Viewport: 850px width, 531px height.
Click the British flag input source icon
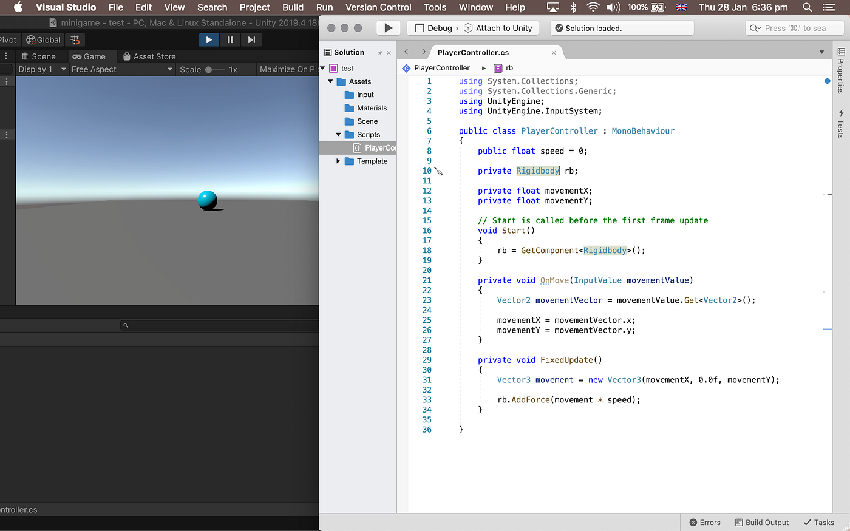click(x=681, y=7)
